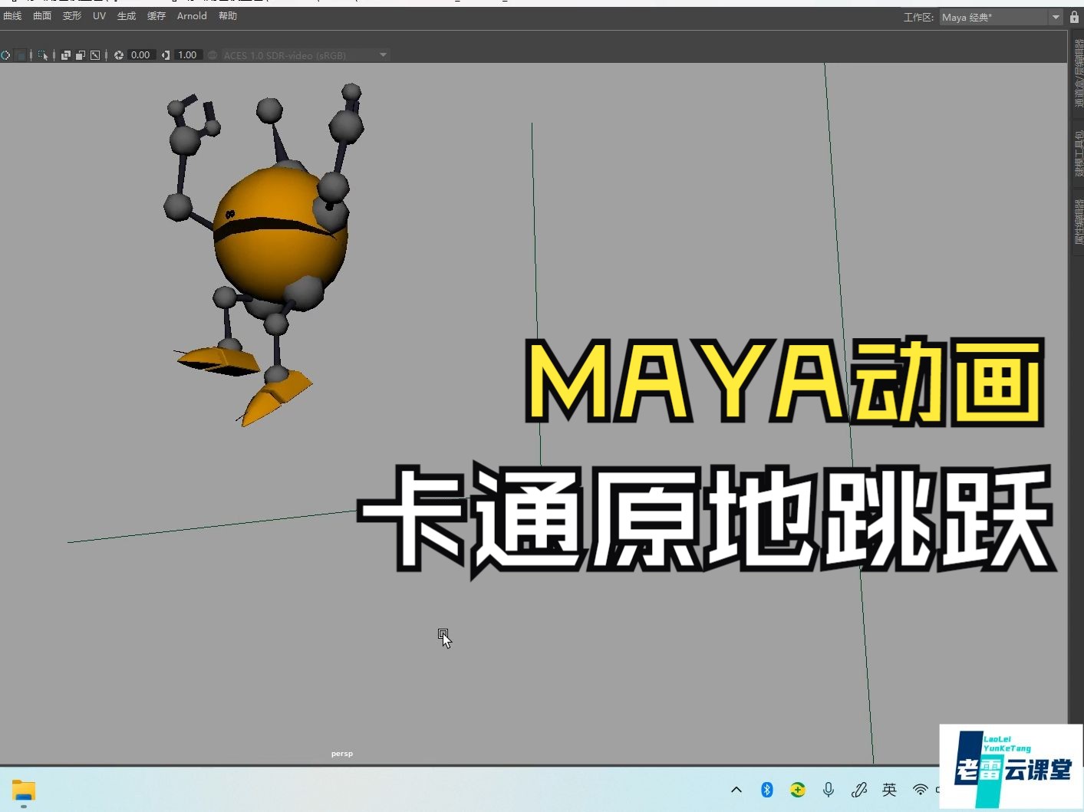Click the microphone tray icon
Screen dimensions: 1084x812
pyautogui.click(x=829, y=790)
